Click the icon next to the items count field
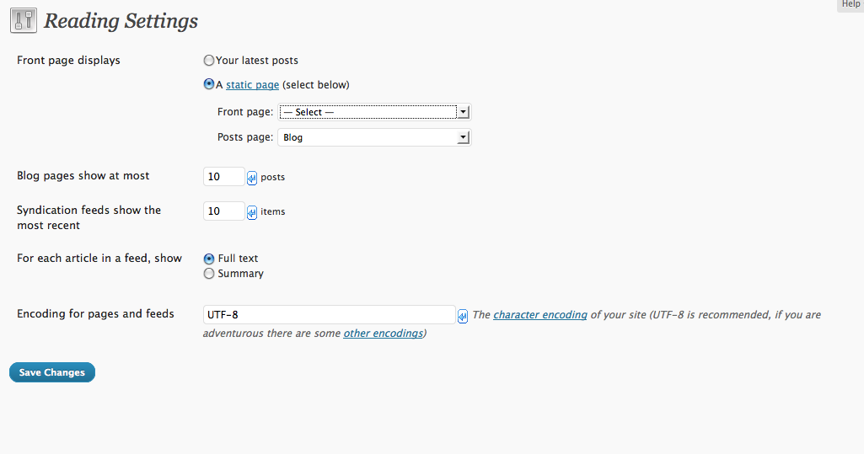This screenshot has height=454, width=864. point(252,212)
